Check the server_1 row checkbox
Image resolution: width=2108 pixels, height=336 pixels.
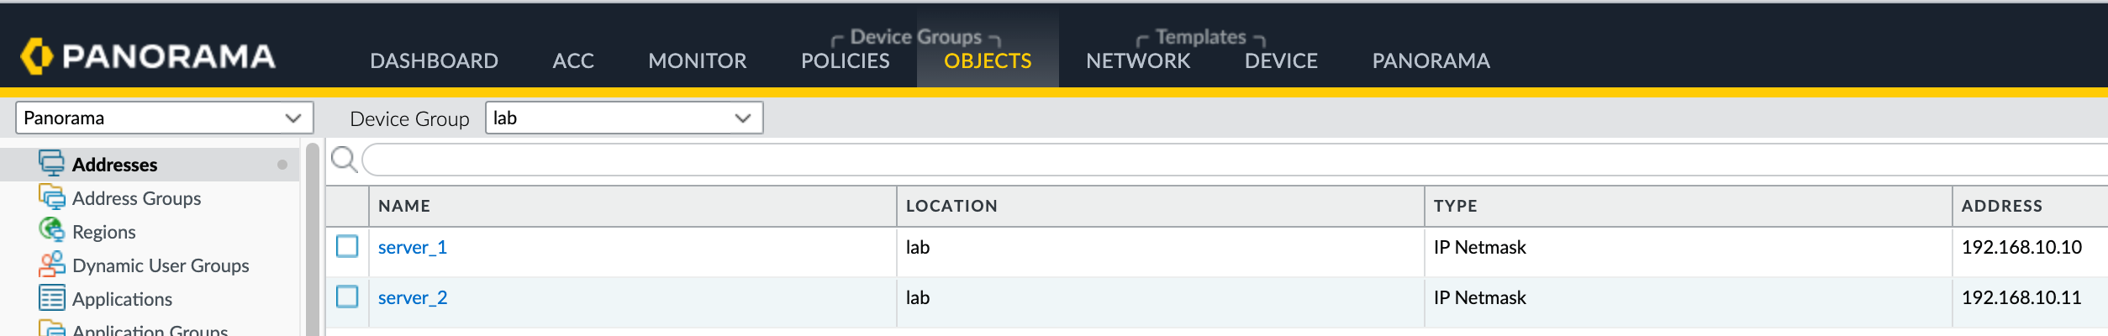(347, 246)
